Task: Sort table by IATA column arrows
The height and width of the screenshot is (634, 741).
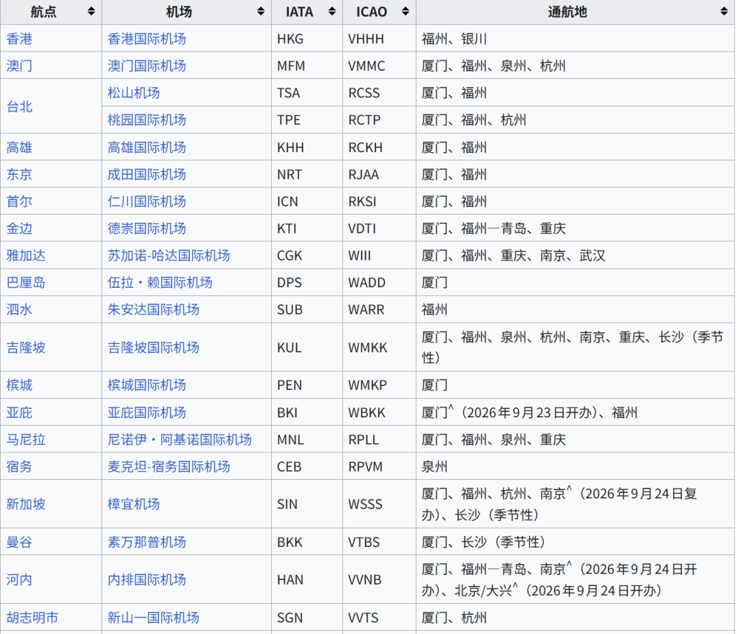Action: tap(332, 12)
